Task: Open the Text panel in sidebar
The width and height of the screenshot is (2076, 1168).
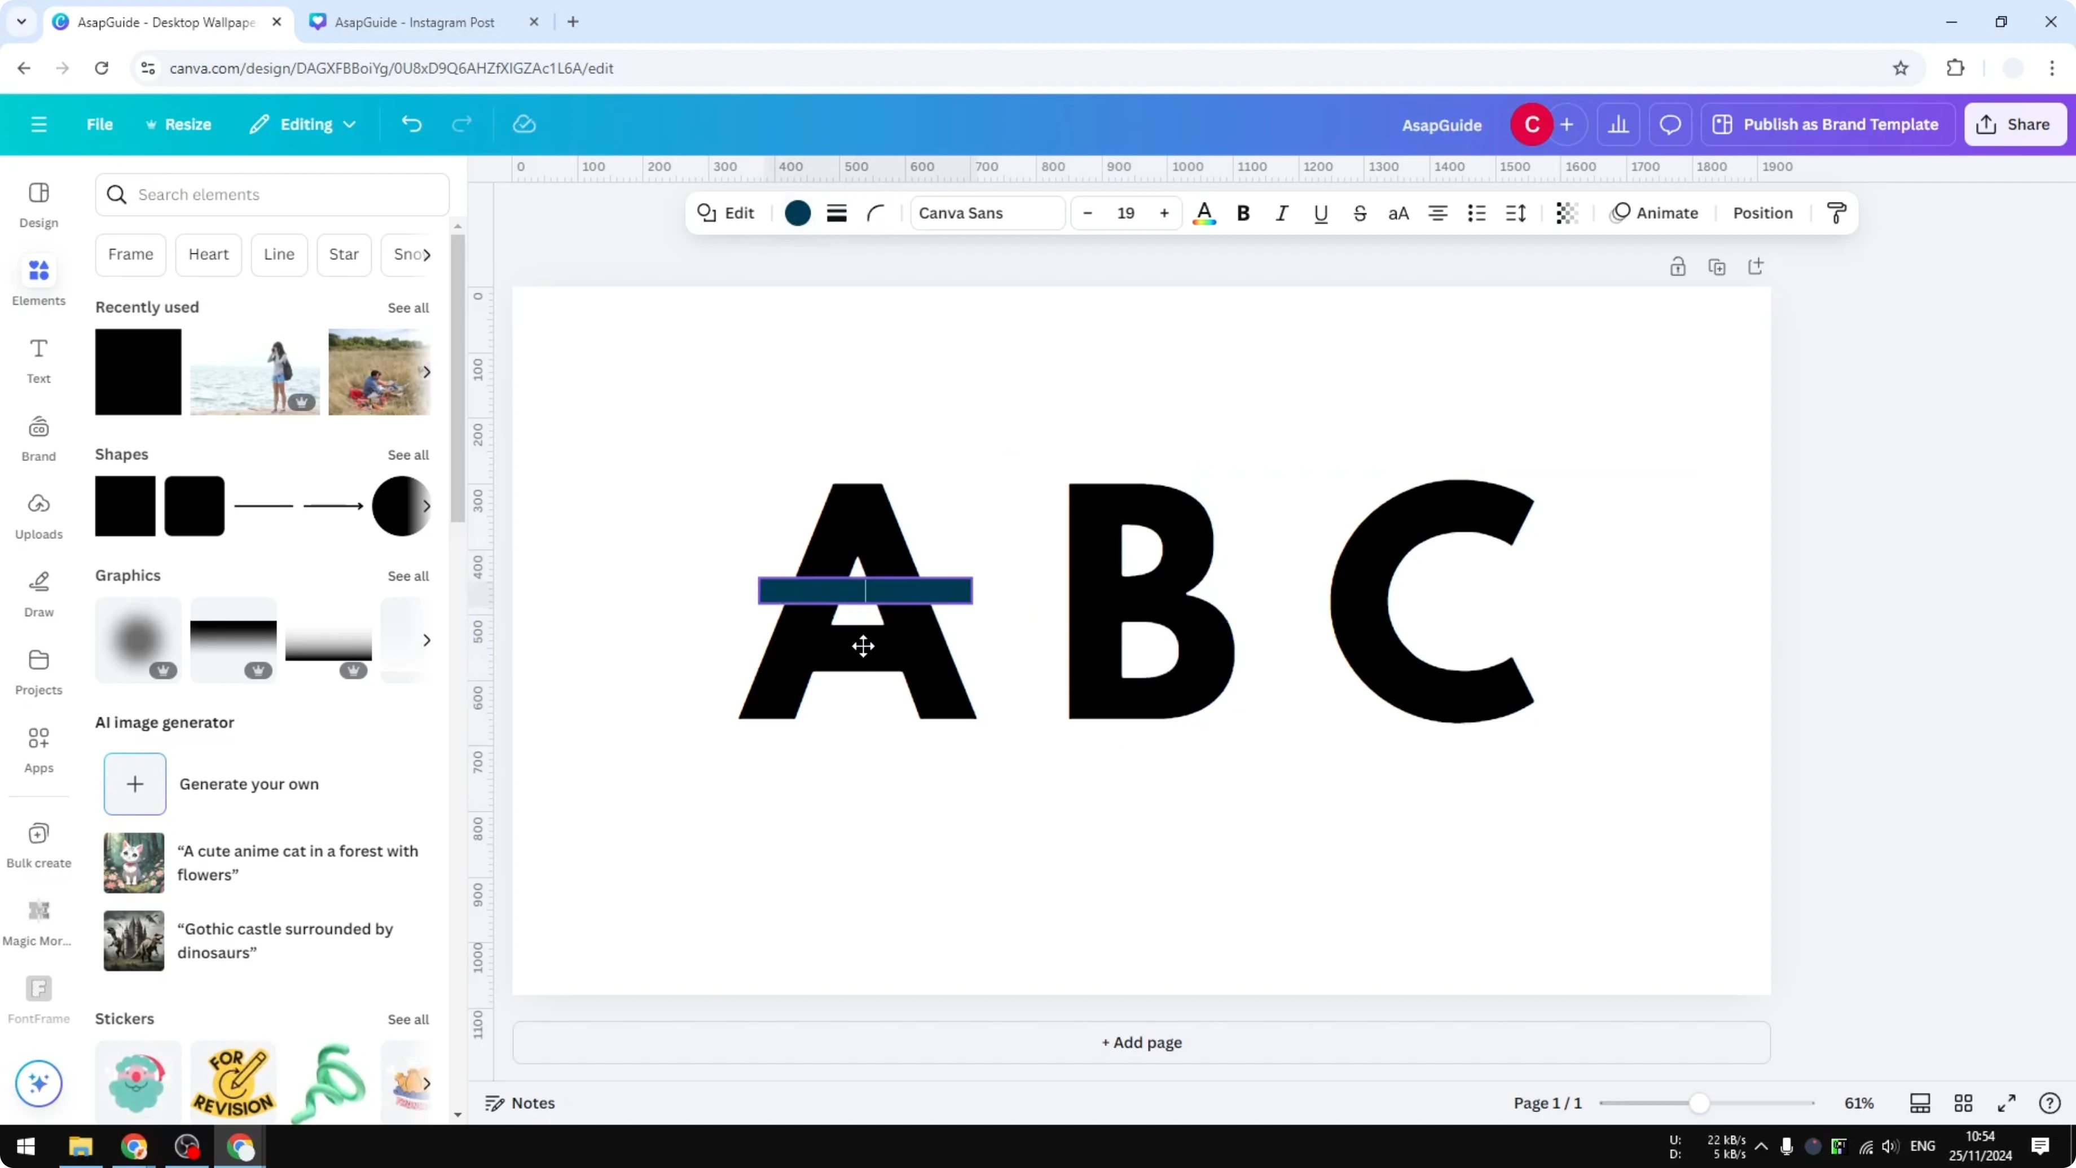Action: pyautogui.click(x=38, y=361)
